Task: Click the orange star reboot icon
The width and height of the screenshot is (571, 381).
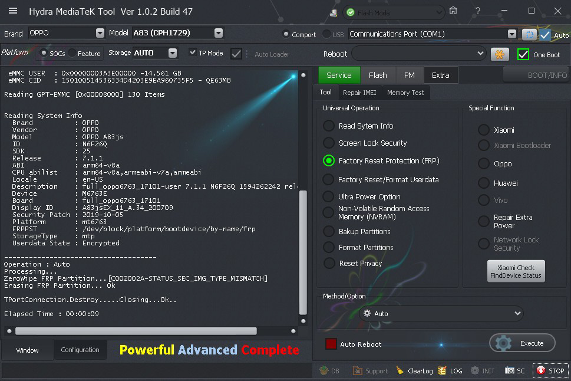Action: tap(500, 54)
